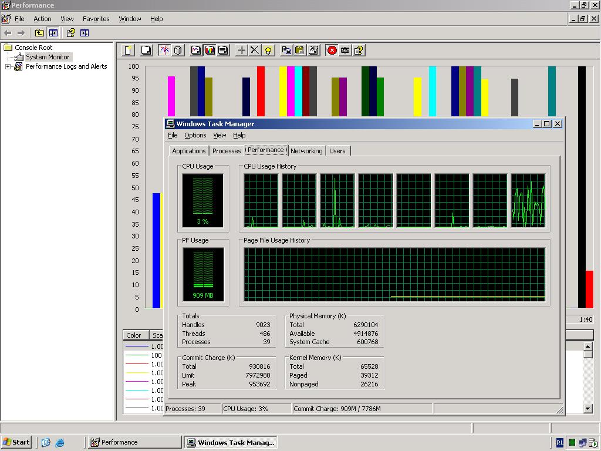601x451 pixels.
Task: Click the server service tray icon with green arrow
Action: [x=594, y=443]
